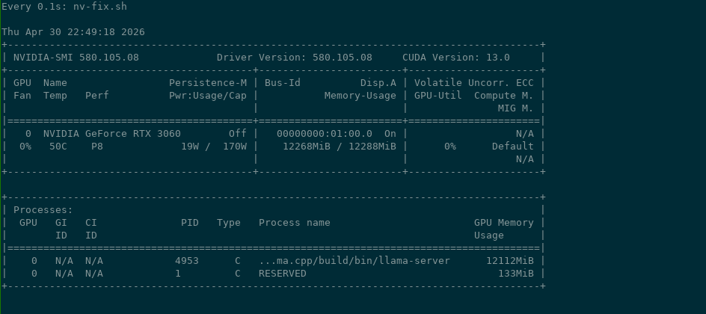Select the NVIDIA-SMI 580.105.08 version text
This screenshot has width=706, height=314.
pyautogui.click(x=76, y=58)
